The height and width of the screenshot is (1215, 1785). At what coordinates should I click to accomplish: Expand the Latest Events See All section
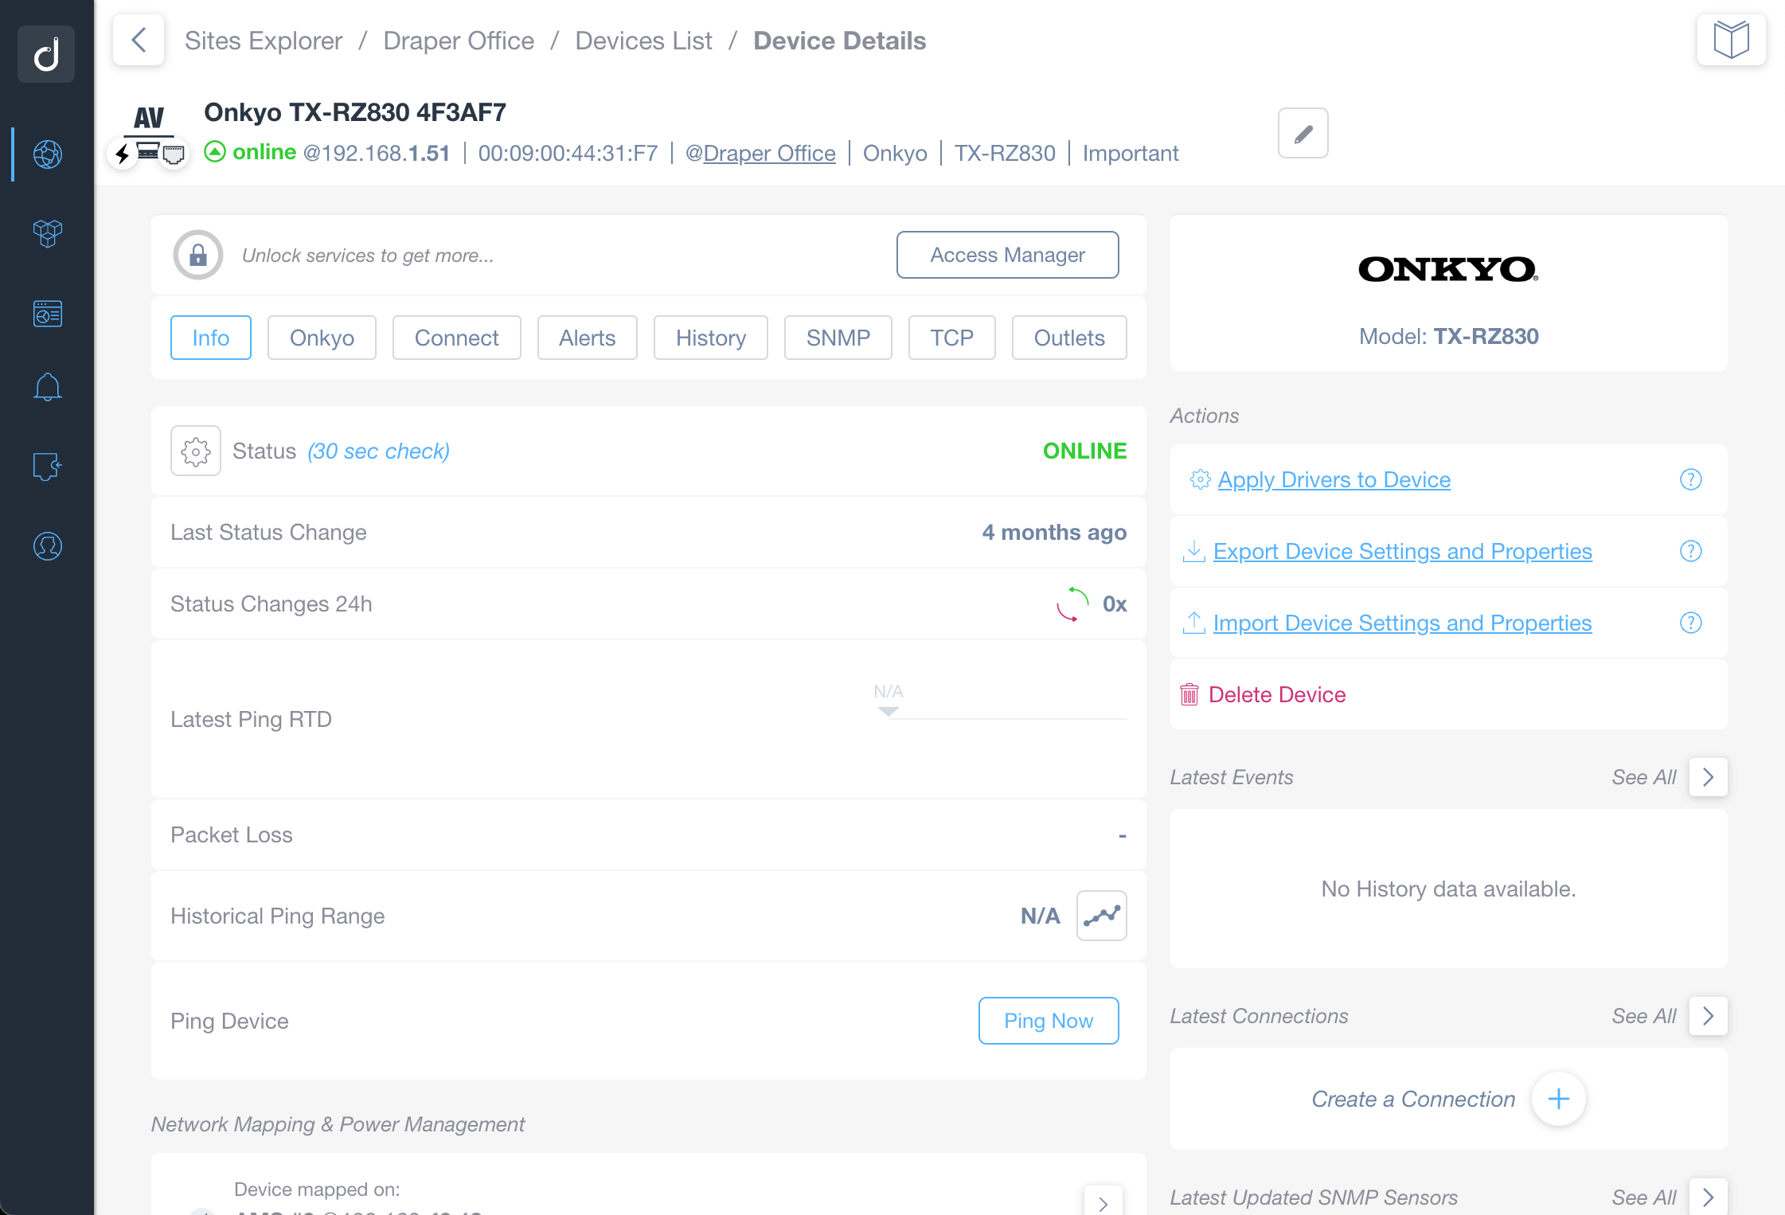pyautogui.click(x=1708, y=777)
